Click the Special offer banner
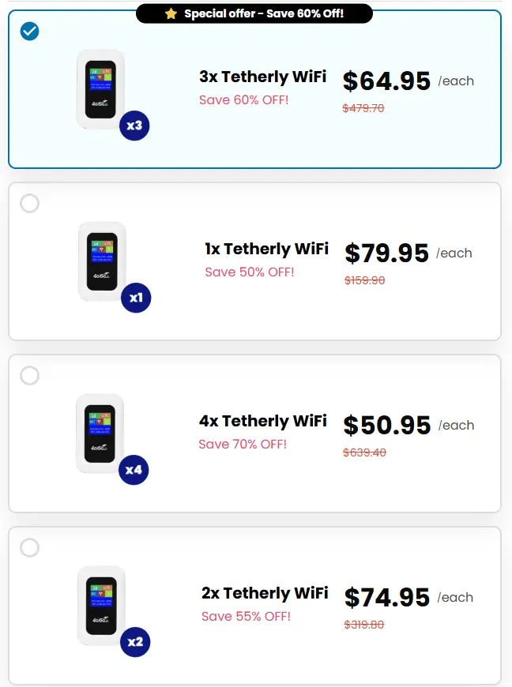 pyautogui.click(x=255, y=13)
